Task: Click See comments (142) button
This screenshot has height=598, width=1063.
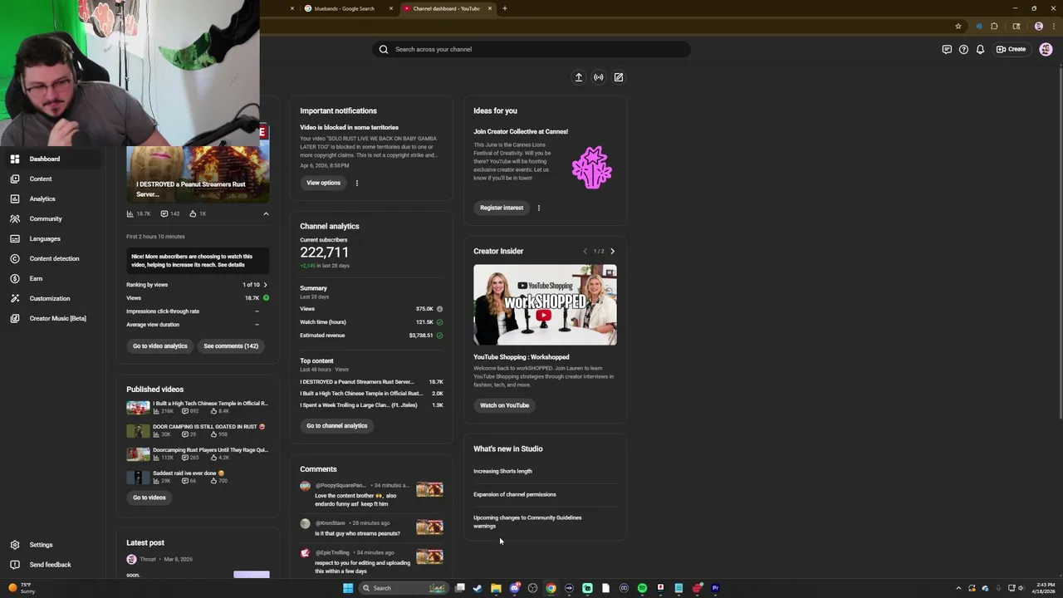Action: (231, 346)
